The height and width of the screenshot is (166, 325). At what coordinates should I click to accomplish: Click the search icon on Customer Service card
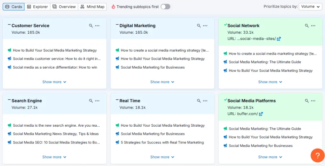(x=91, y=26)
